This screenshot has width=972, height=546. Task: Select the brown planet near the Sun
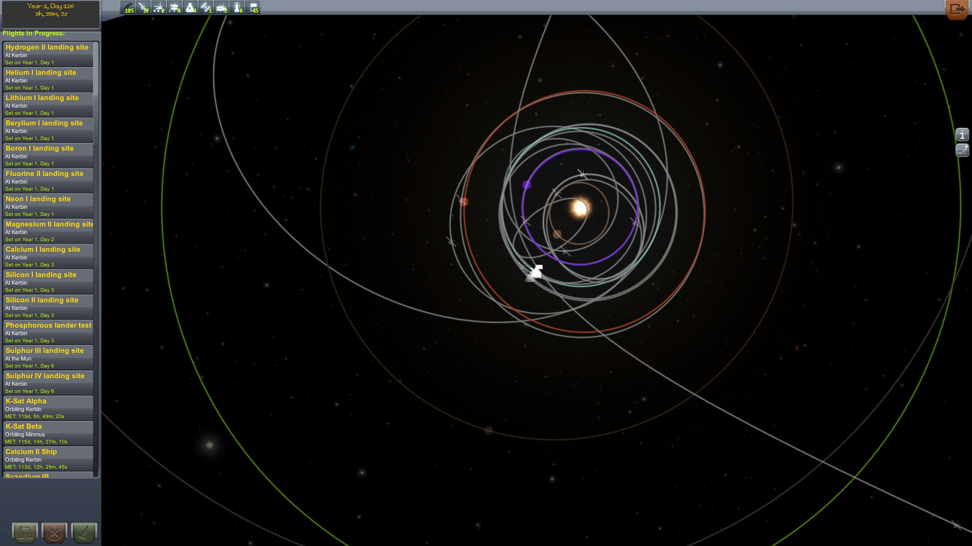[557, 234]
